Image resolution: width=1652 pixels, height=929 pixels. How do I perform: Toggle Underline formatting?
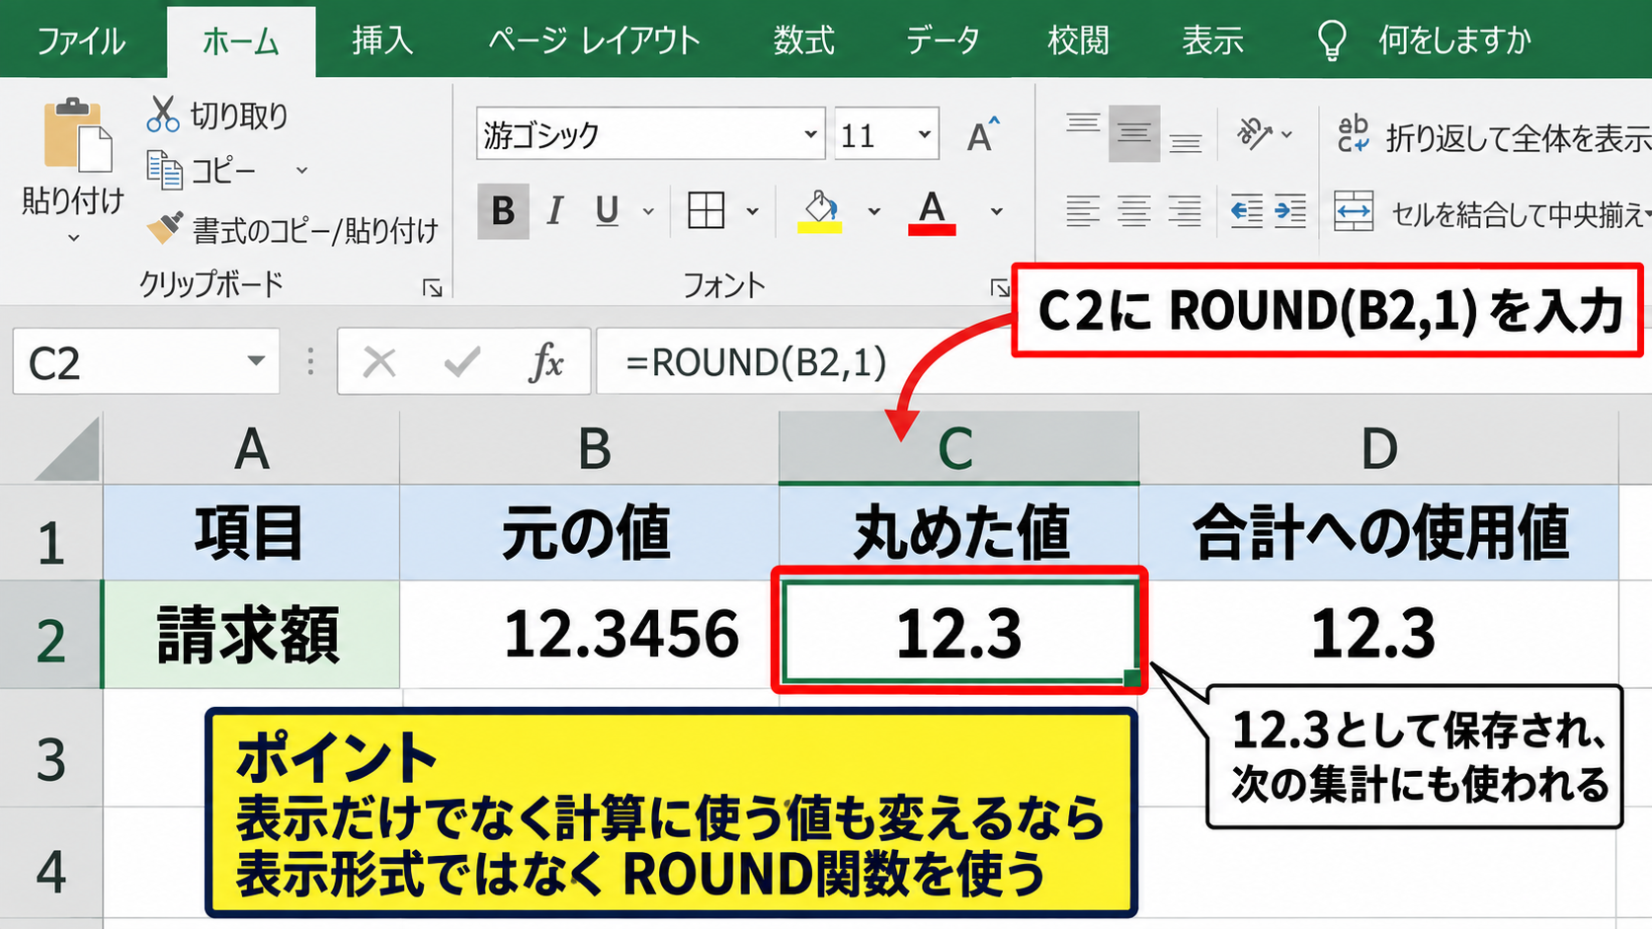point(607,210)
